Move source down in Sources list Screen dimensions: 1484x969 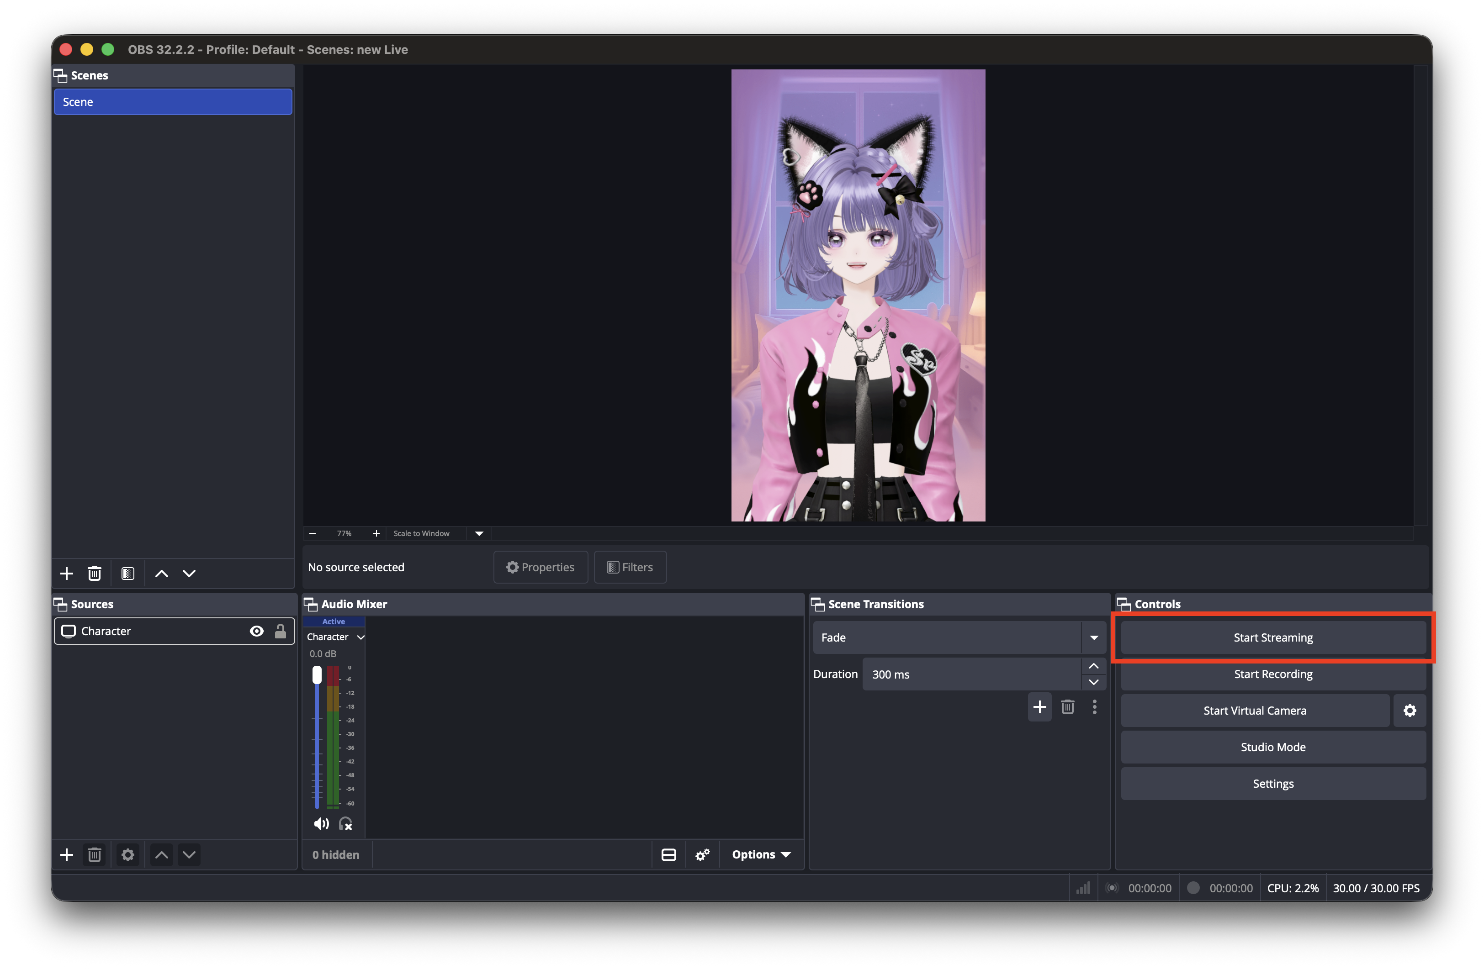[x=189, y=854]
